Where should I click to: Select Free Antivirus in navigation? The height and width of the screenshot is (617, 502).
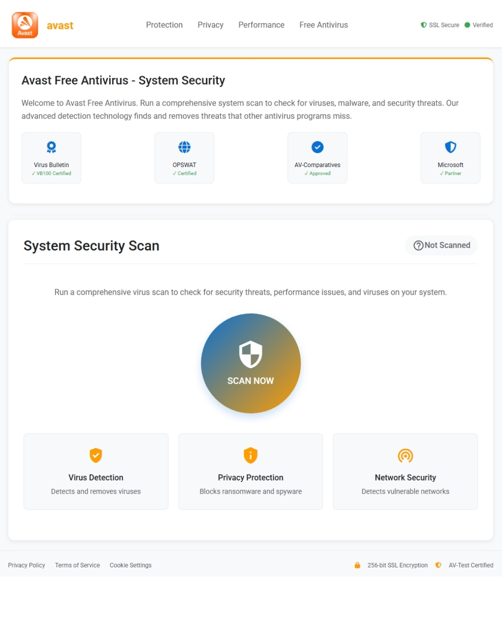tap(324, 25)
